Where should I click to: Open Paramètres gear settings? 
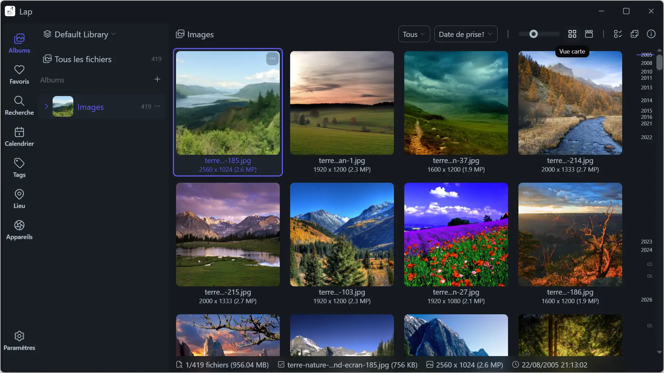click(19, 341)
